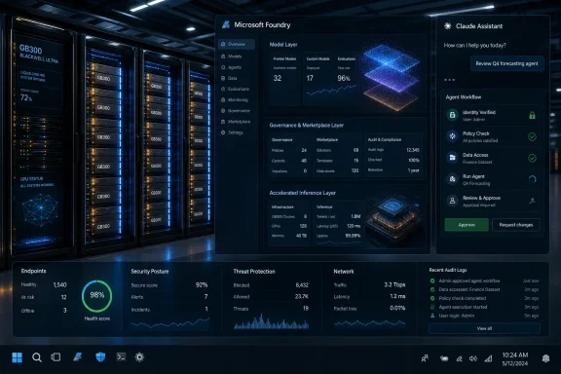Click the Review Q4 forecasting agent message

click(507, 63)
